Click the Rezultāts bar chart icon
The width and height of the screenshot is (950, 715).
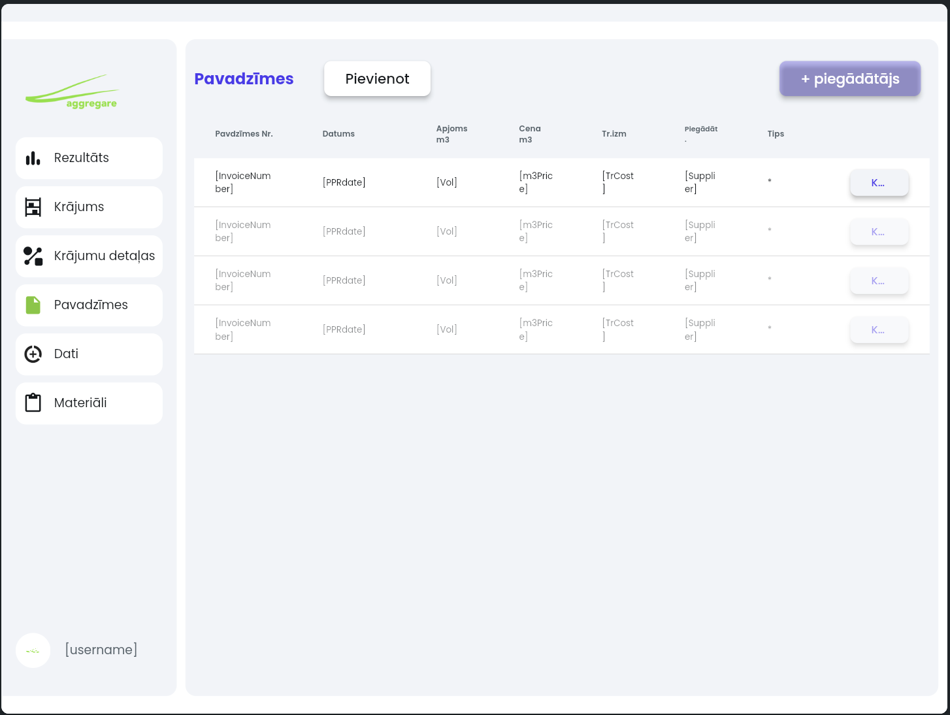(33, 158)
